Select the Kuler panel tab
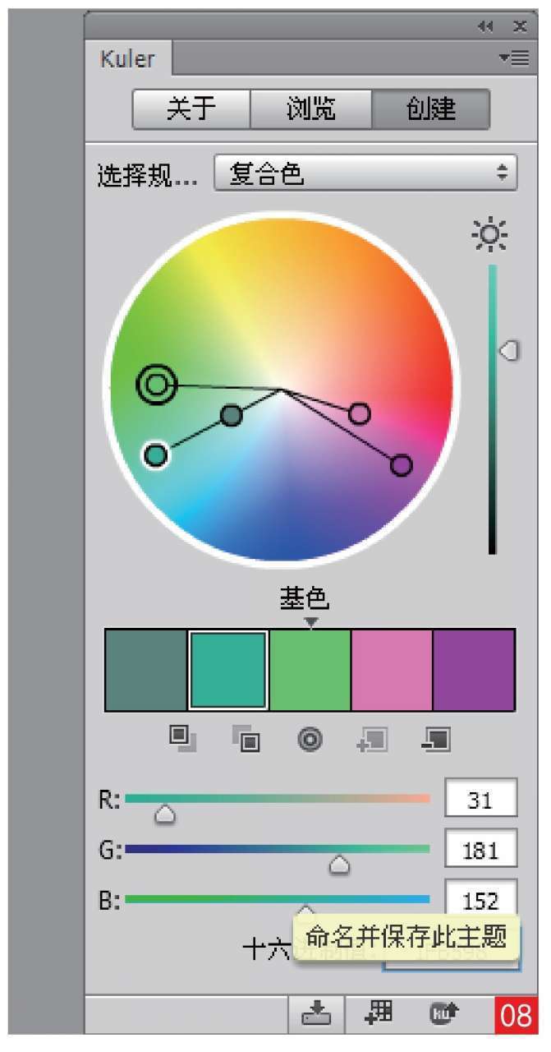 pos(127,59)
